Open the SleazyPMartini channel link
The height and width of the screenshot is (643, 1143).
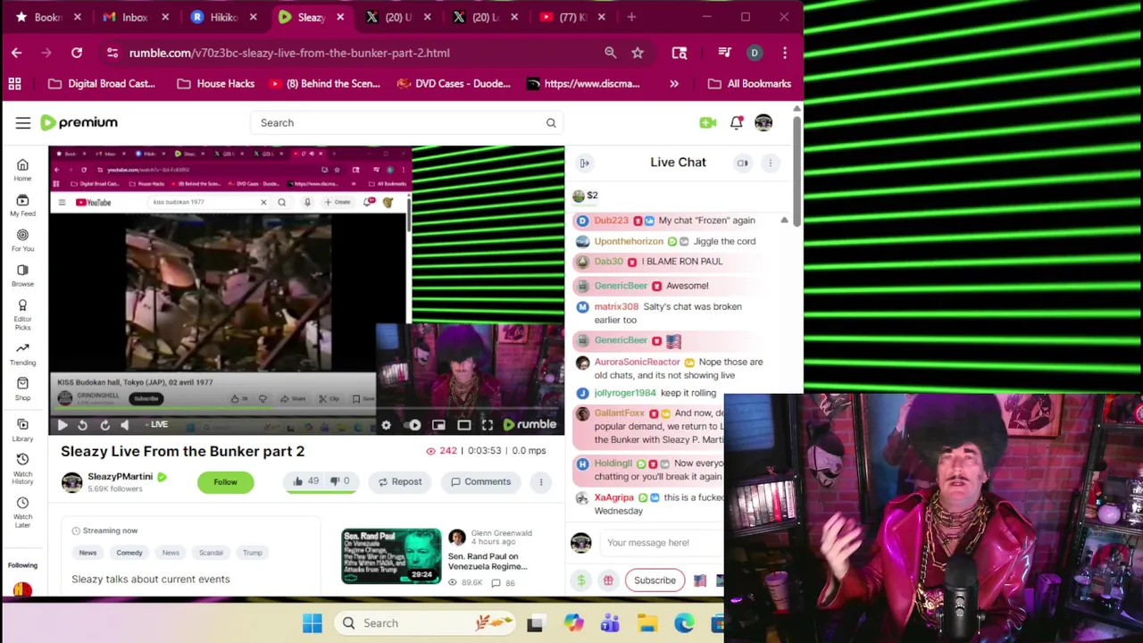(x=120, y=477)
